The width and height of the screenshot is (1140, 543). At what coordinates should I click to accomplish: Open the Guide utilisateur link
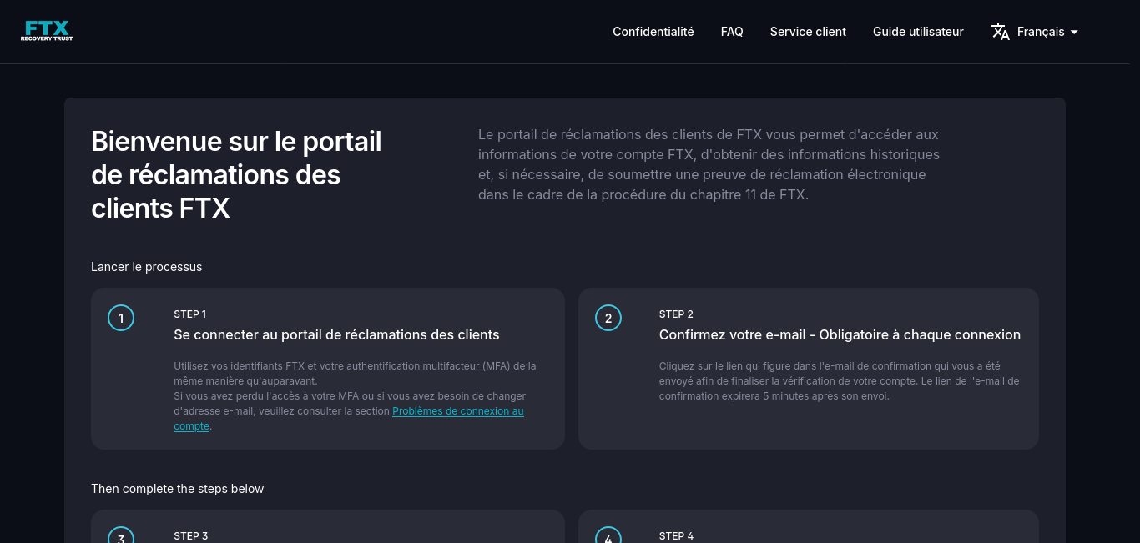click(x=918, y=32)
